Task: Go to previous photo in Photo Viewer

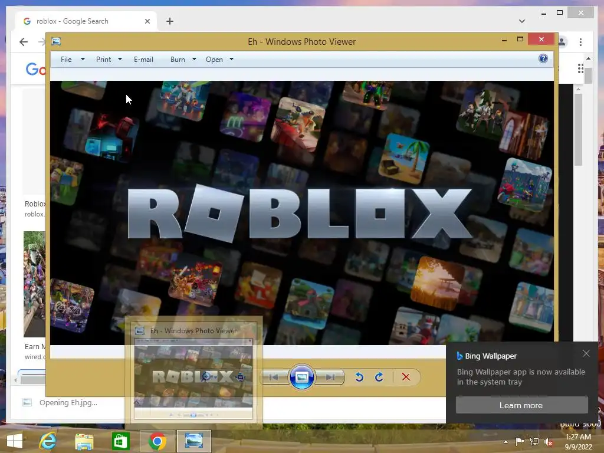Action: (x=274, y=377)
